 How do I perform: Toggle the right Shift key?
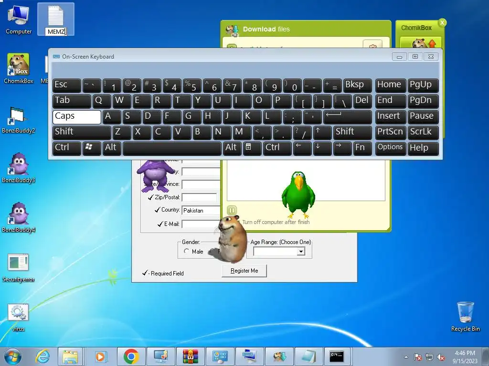point(353,132)
